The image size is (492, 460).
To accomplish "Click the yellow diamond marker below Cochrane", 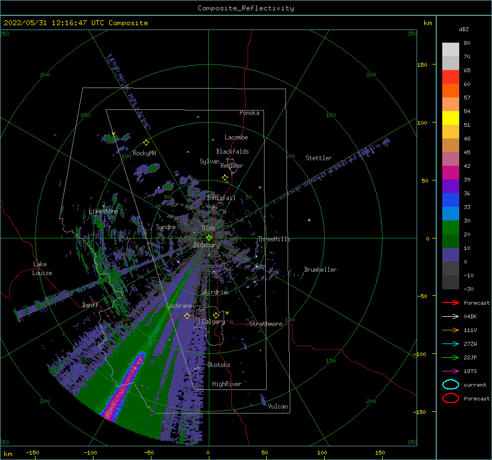I will pyautogui.click(x=188, y=316).
